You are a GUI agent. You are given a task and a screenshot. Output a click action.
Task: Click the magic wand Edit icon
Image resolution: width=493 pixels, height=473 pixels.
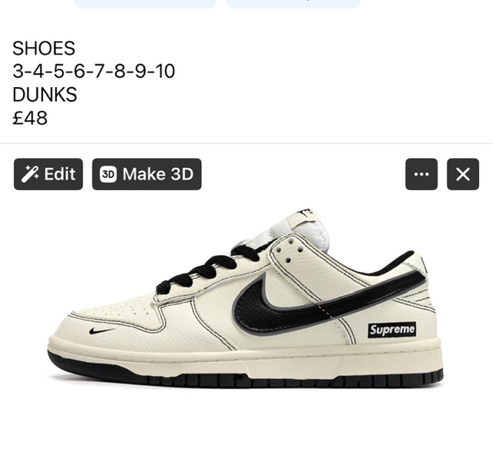30,174
